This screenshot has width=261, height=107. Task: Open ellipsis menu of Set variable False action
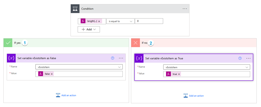[x=121, y=58]
